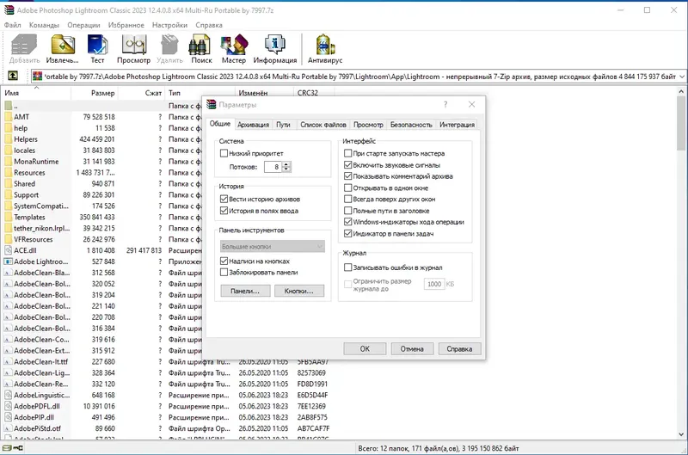Click the Отмена button
The width and height of the screenshot is (688, 455).
pos(412,349)
